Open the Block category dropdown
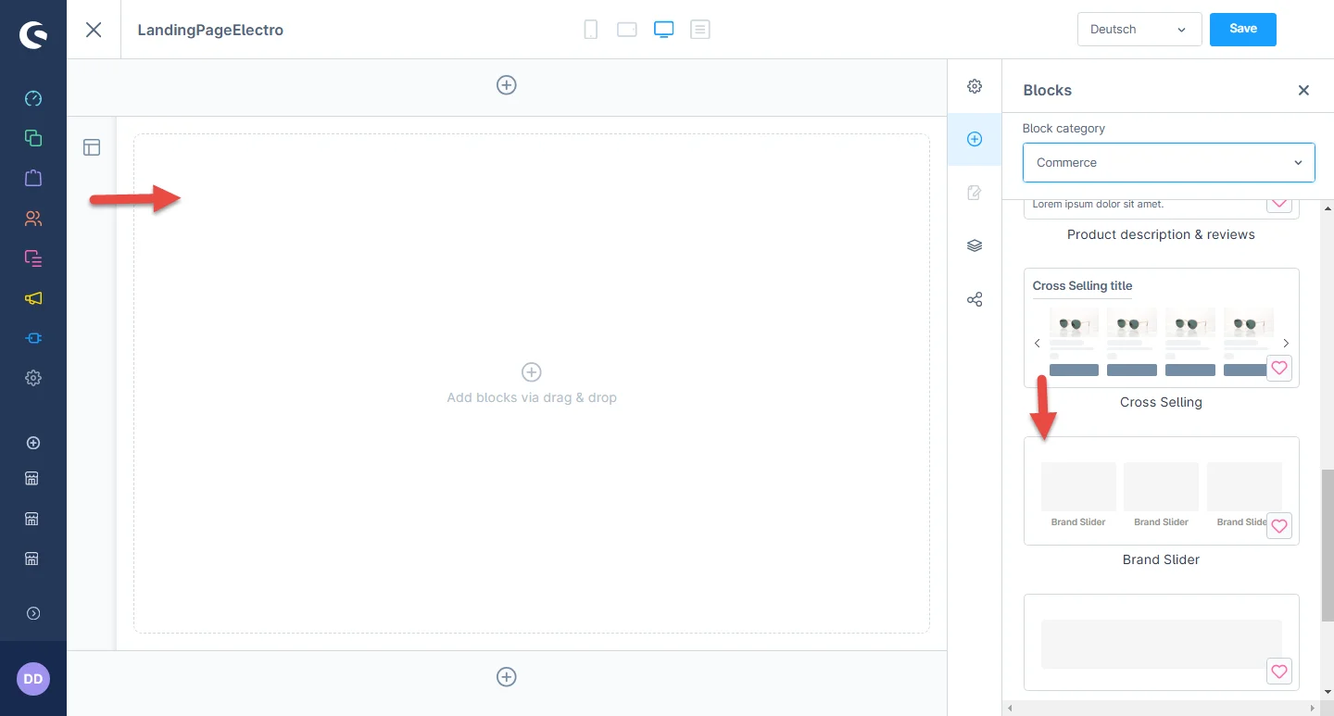Screen dimensions: 1334x716 pos(1168,163)
